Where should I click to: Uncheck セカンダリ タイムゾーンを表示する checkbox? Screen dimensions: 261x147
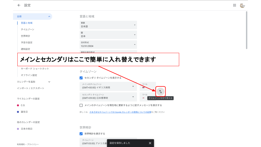pyautogui.click(x=81, y=78)
